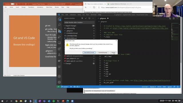
Task: Open Chrome from the taskbar
Action: (16, 101)
